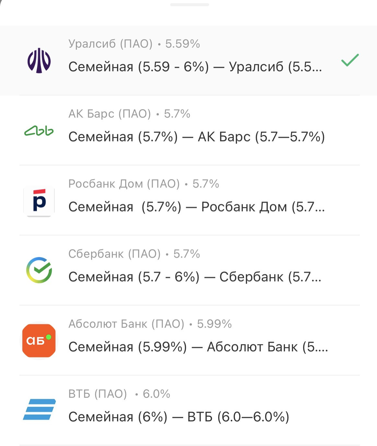Click the green selected checkmark for Уралсиб
The image size is (377, 446).
click(x=350, y=60)
